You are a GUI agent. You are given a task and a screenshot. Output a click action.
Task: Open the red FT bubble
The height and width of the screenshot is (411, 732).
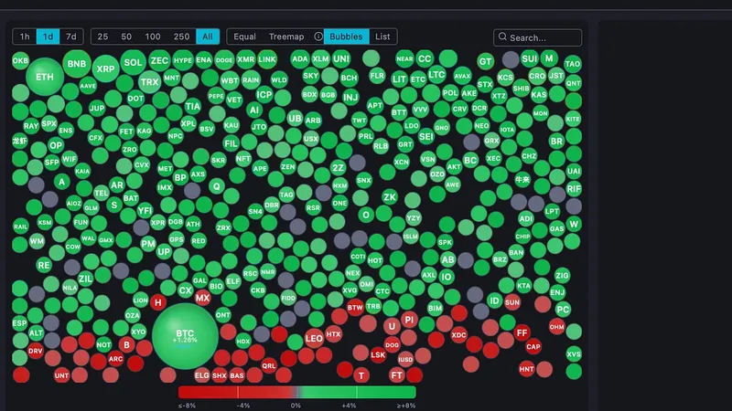tap(397, 374)
